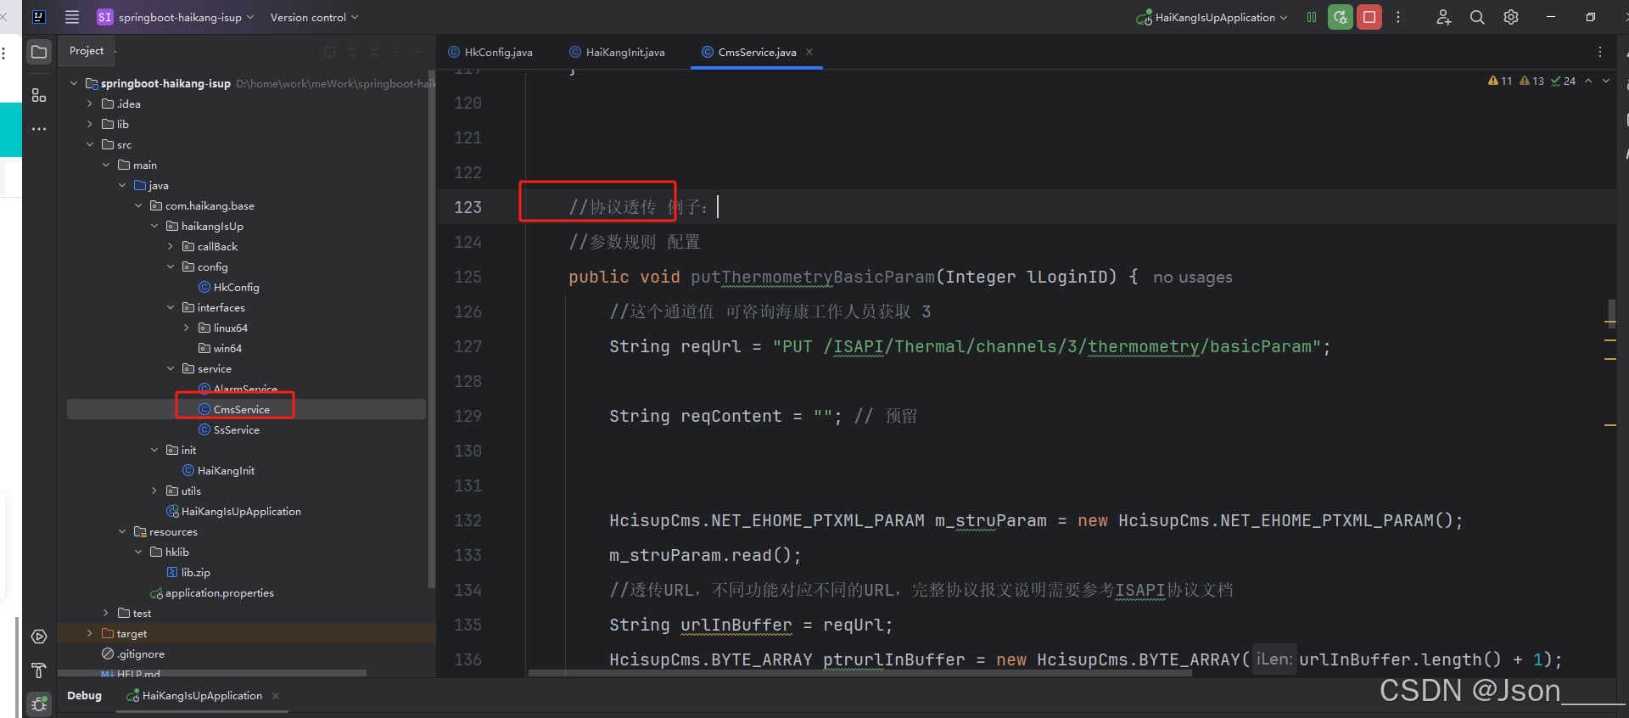1629x718 pixels.
Task: Click the putThermometryBasicParam method name
Action: (x=812, y=277)
